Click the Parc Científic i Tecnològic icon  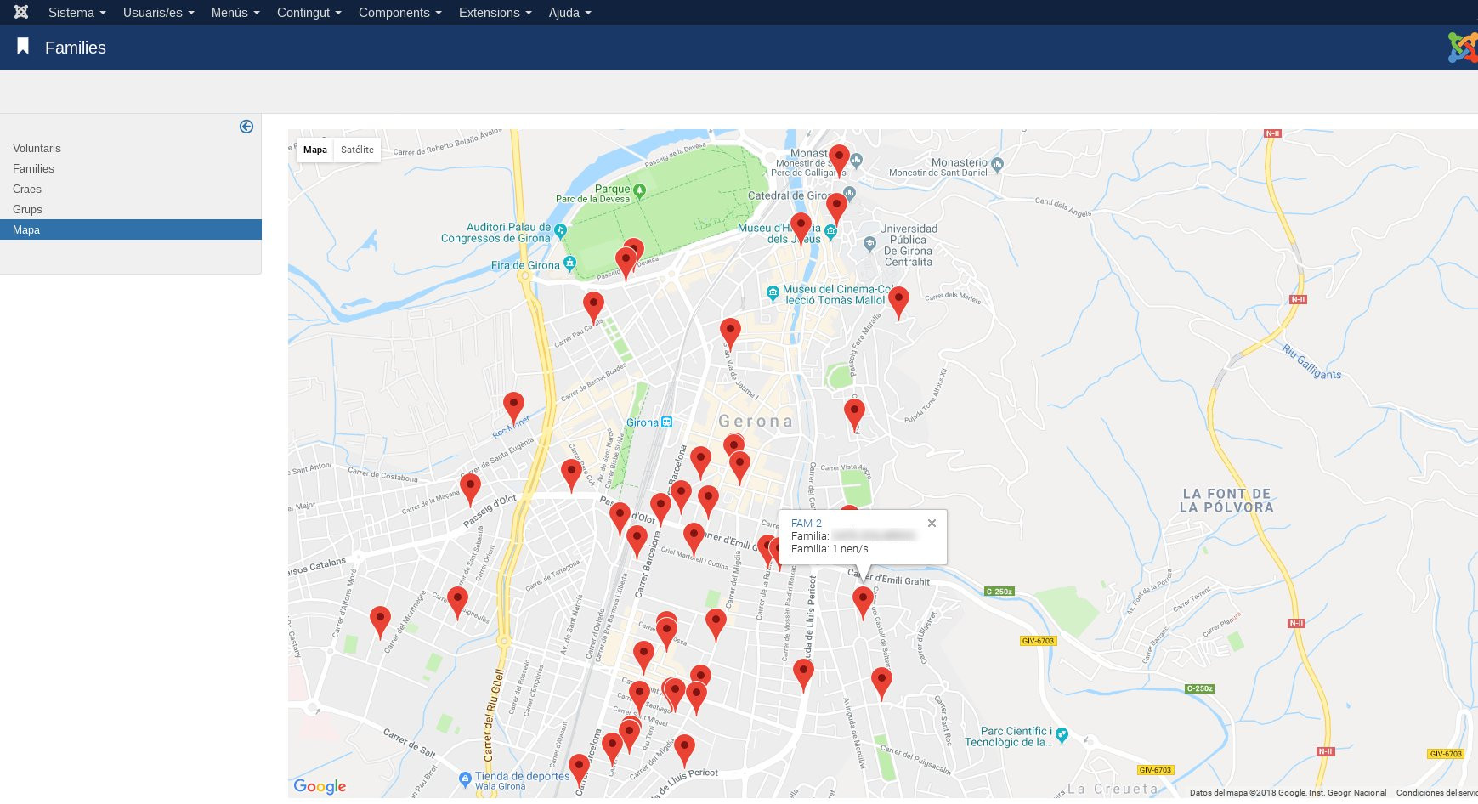click(x=1062, y=735)
